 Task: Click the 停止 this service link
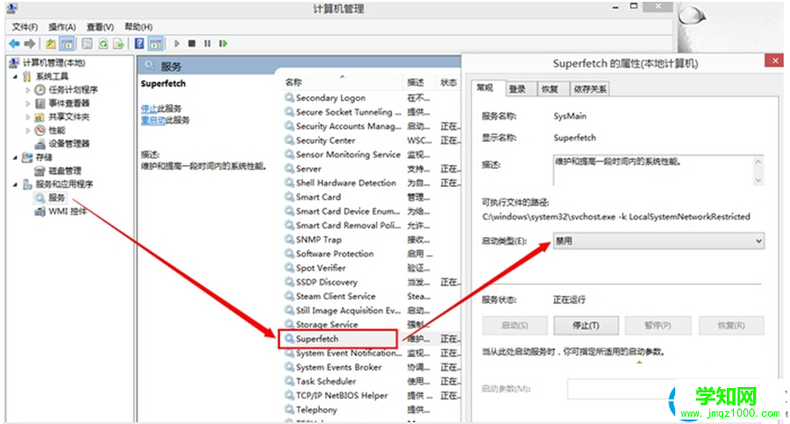point(149,108)
